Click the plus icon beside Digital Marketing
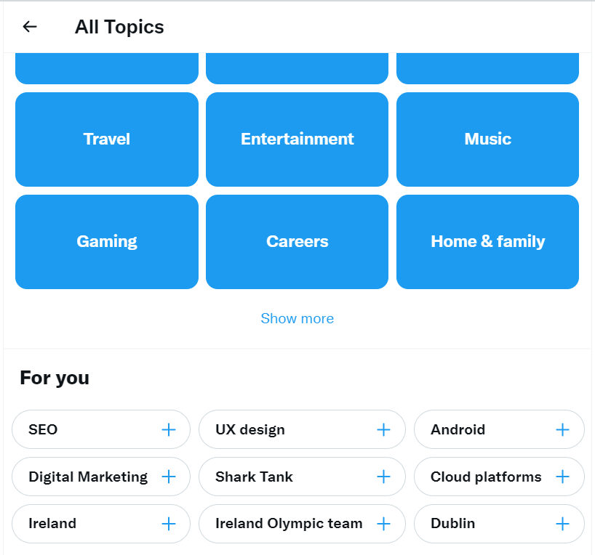This screenshot has width=595, height=555. point(170,477)
